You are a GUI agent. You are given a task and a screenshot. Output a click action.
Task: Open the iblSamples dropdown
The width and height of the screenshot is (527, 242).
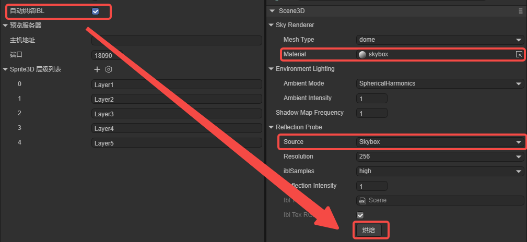(x=440, y=171)
